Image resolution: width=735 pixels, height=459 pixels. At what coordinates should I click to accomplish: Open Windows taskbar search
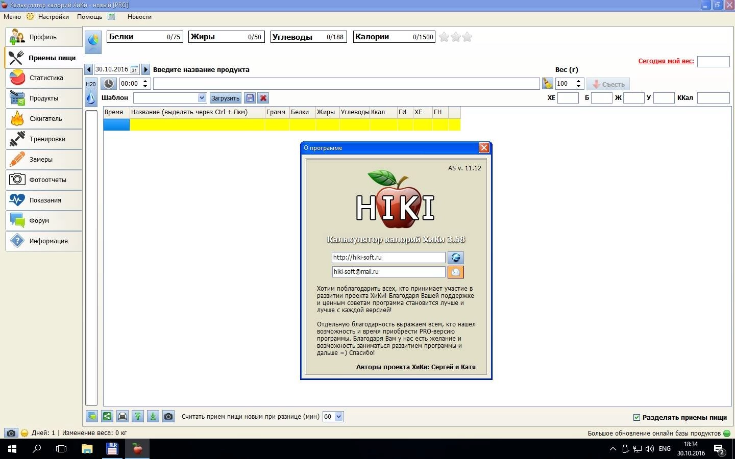point(37,449)
